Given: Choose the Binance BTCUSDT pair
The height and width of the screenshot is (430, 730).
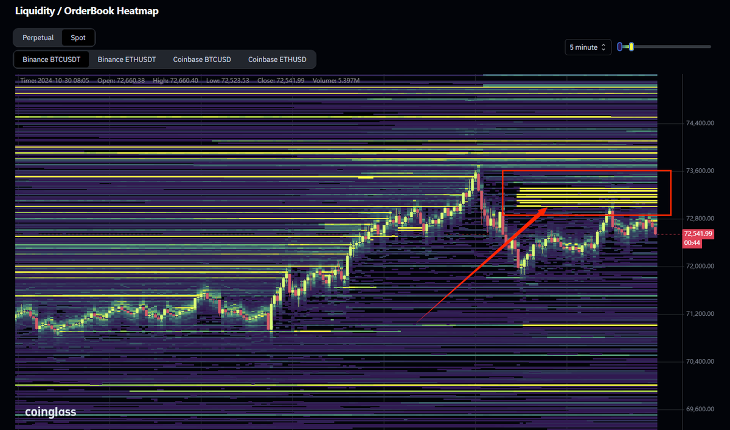Looking at the screenshot, I should tap(52, 60).
